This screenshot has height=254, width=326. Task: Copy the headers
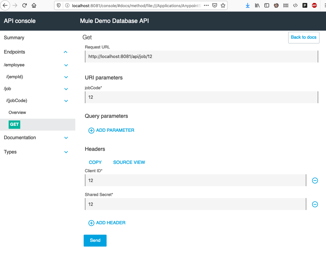[x=95, y=162]
